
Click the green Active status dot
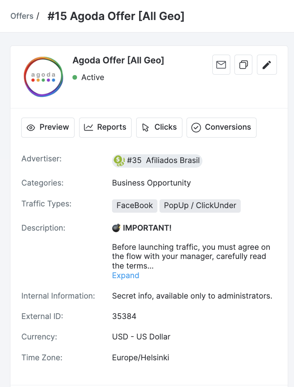[x=75, y=78]
